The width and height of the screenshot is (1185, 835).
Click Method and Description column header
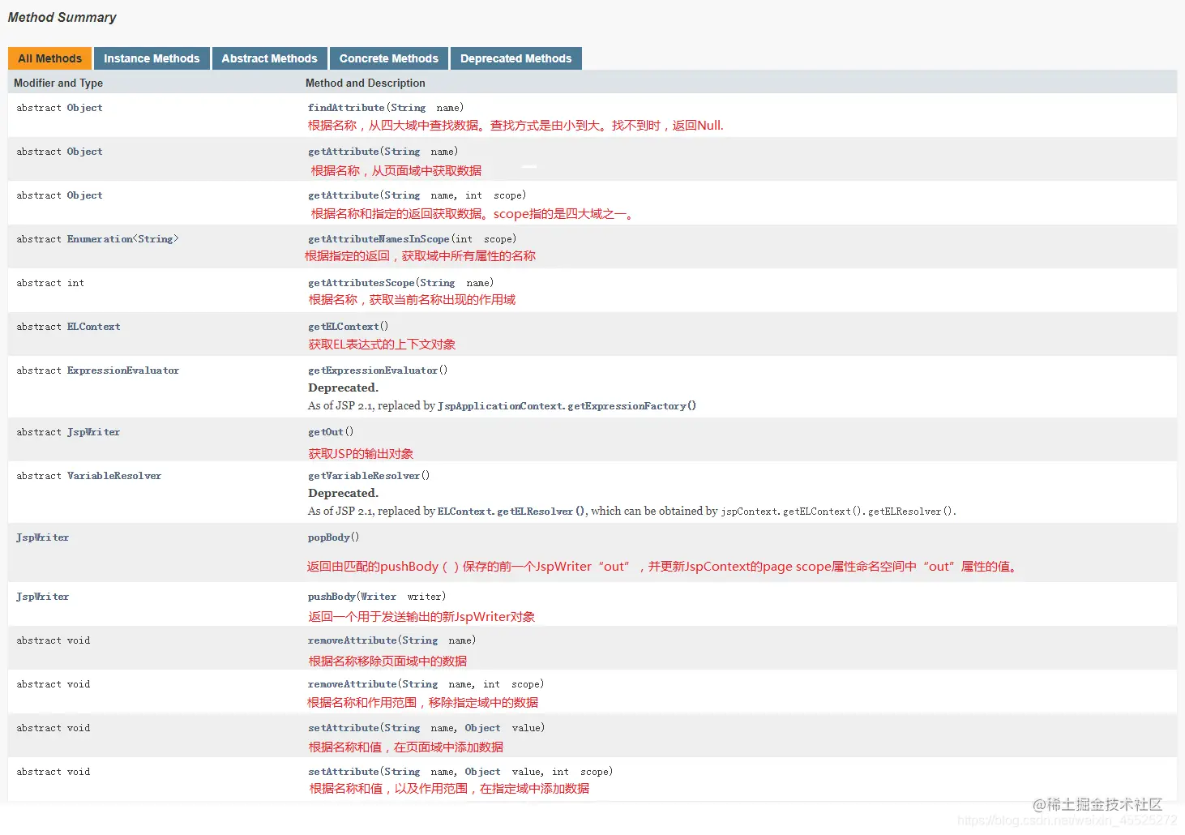[366, 83]
